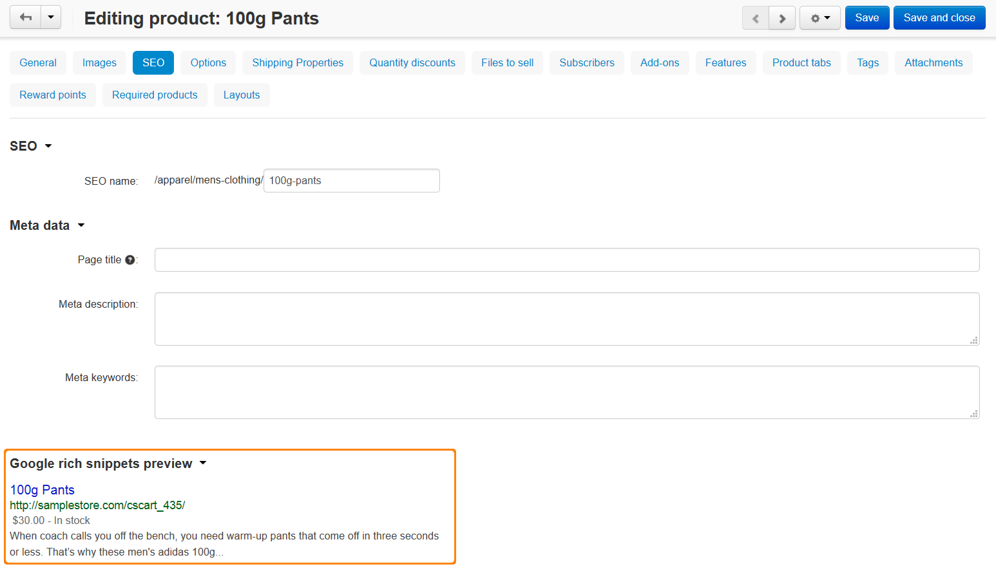996x571 pixels.
Task: Click into the Meta description textarea
Action: [x=567, y=319]
